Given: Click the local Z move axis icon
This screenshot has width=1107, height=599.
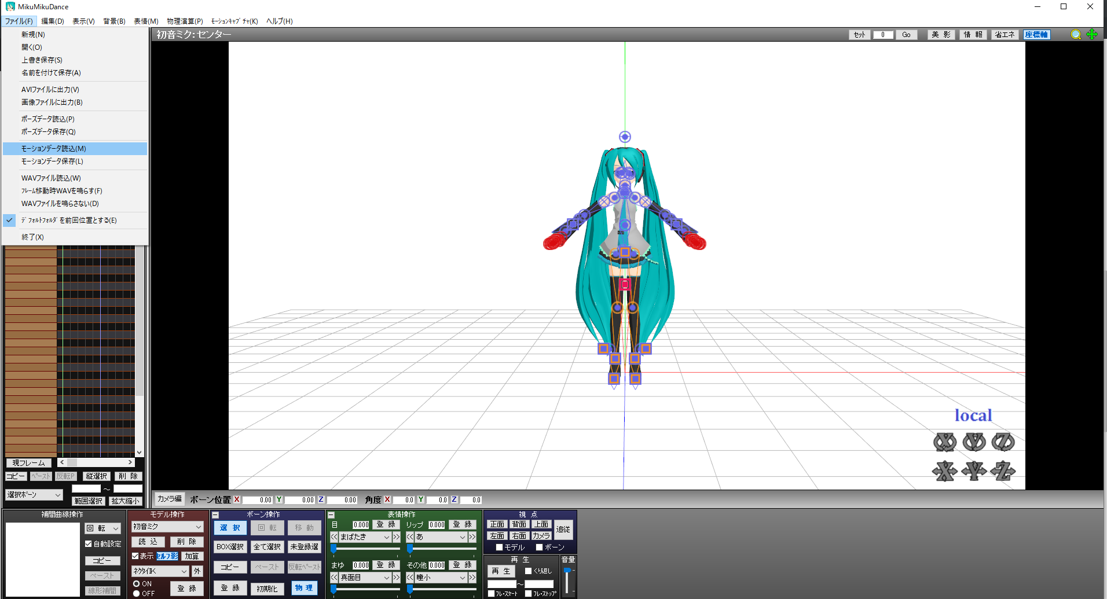Looking at the screenshot, I should tap(1003, 471).
